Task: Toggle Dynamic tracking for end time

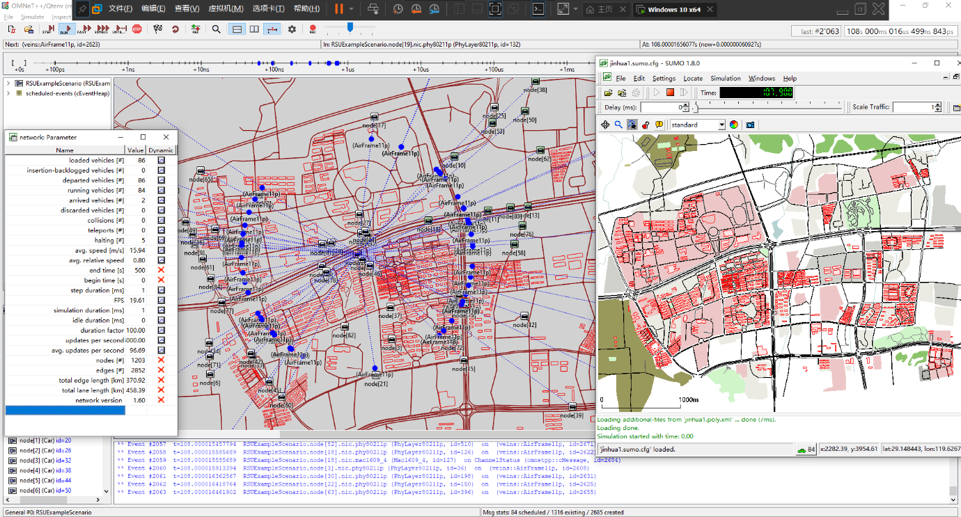Action: 161,270
